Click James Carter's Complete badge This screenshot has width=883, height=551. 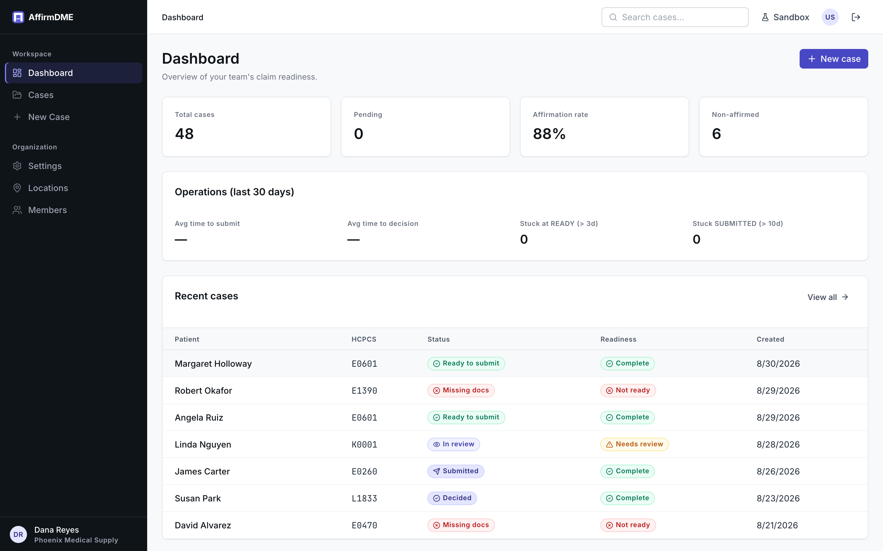[627, 471]
